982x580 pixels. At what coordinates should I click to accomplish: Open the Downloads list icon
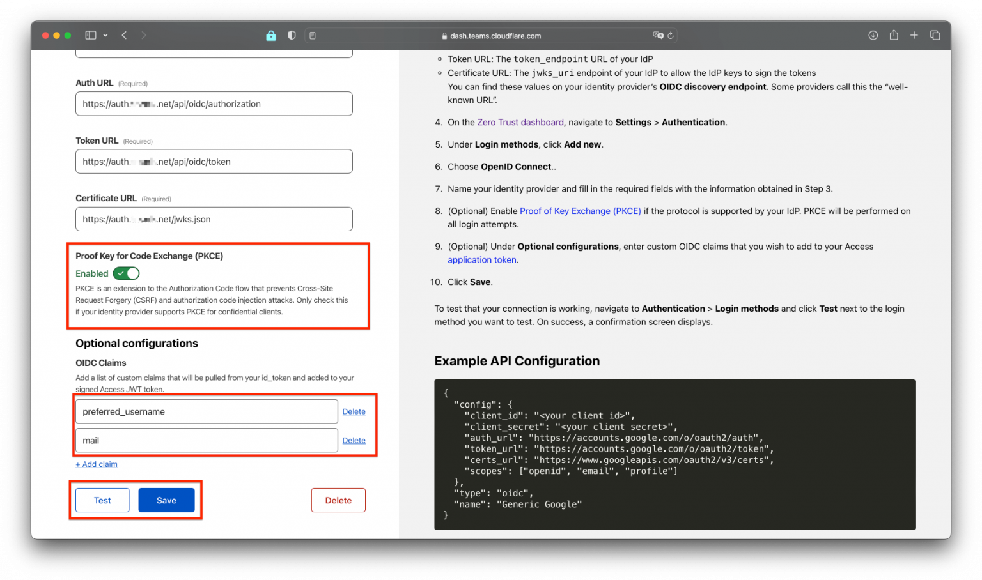[873, 35]
